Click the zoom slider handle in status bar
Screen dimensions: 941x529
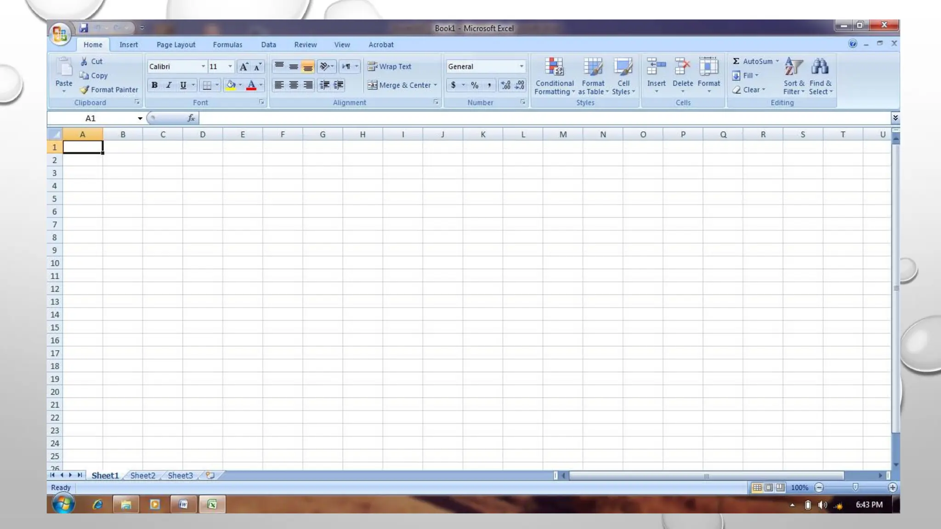[x=855, y=487]
